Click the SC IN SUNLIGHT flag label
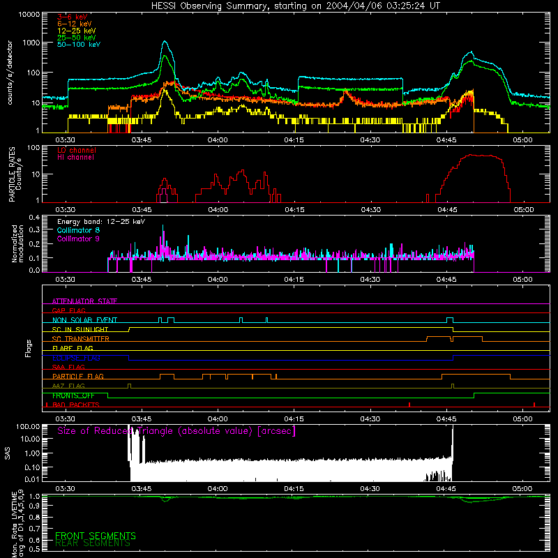 click(x=80, y=329)
